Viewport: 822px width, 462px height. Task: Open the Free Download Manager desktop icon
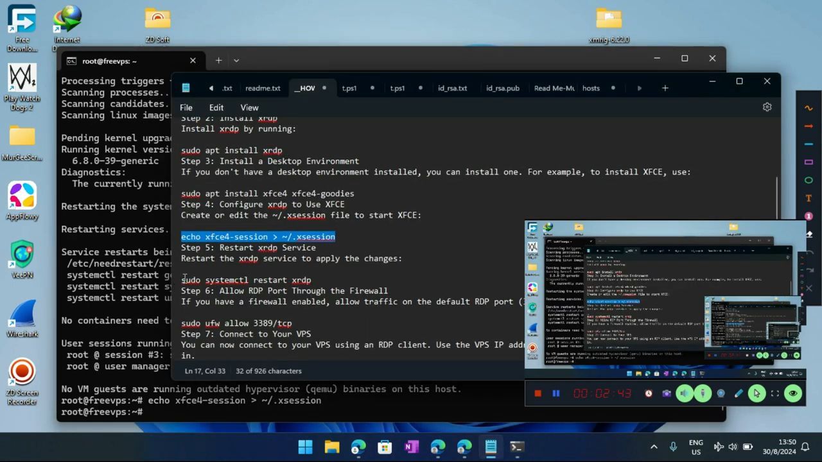[22, 30]
